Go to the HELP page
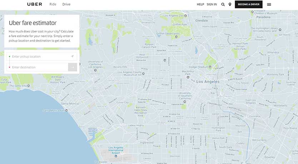This screenshot has width=298, height=164. pos(200,4)
